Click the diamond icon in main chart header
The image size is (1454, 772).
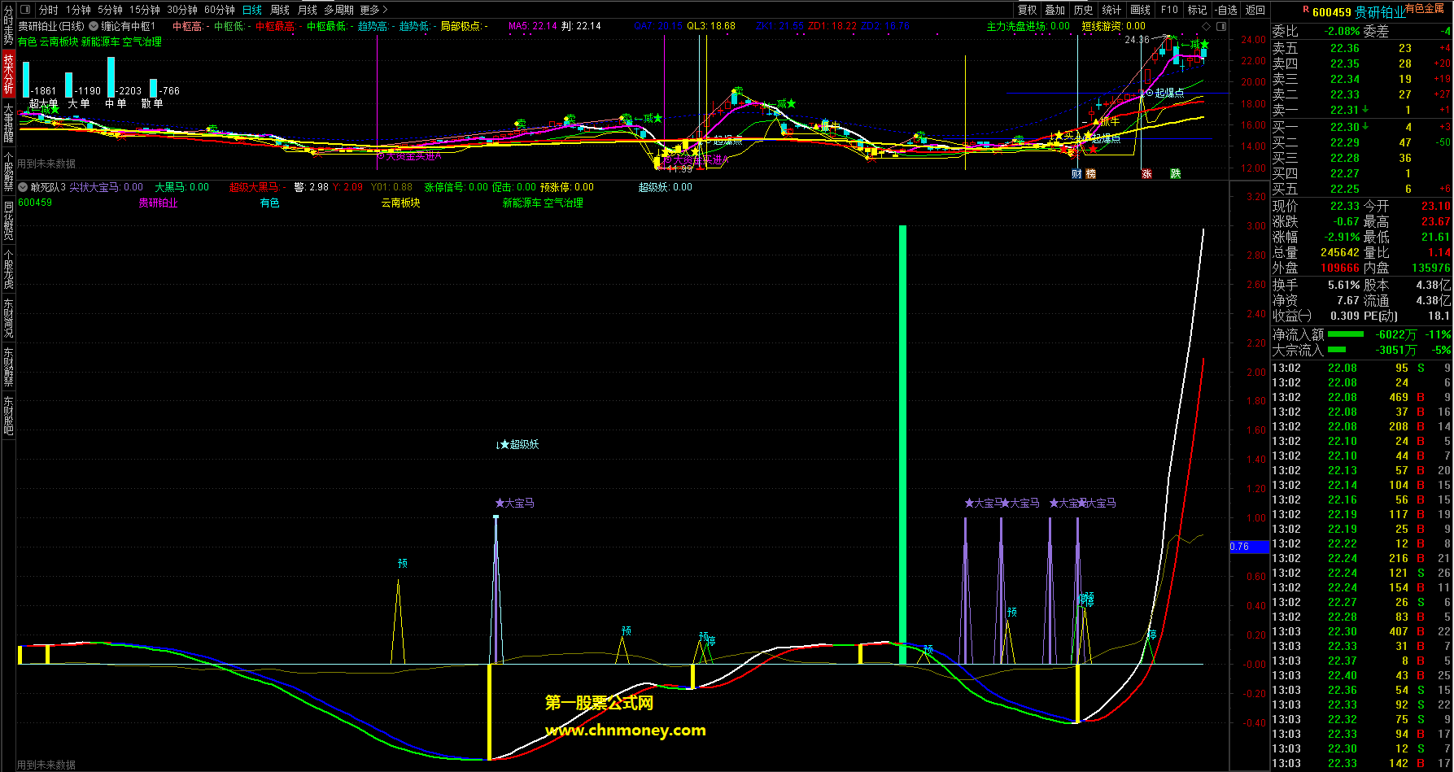pyautogui.click(x=1207, y=26)
